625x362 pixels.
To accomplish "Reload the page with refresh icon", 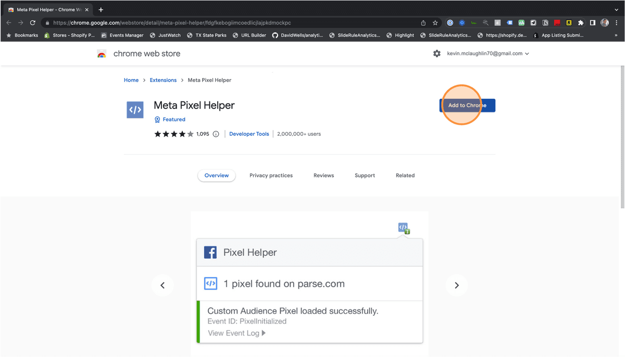I will pyautogui.click(x=33, y=23).
